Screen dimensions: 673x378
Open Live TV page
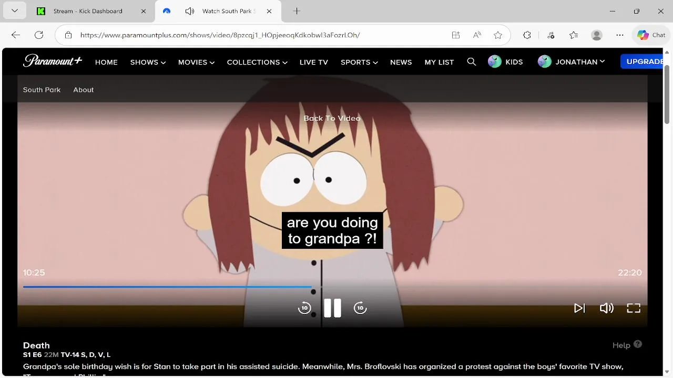(x=314, y=62)
